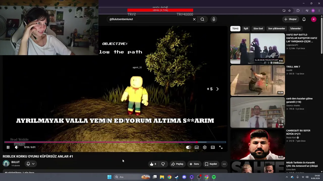Click video title ROBLOX KORKU OYUNU
This screenshot has height=181, width=323.
pyautogui.click(x=38, y=156)
